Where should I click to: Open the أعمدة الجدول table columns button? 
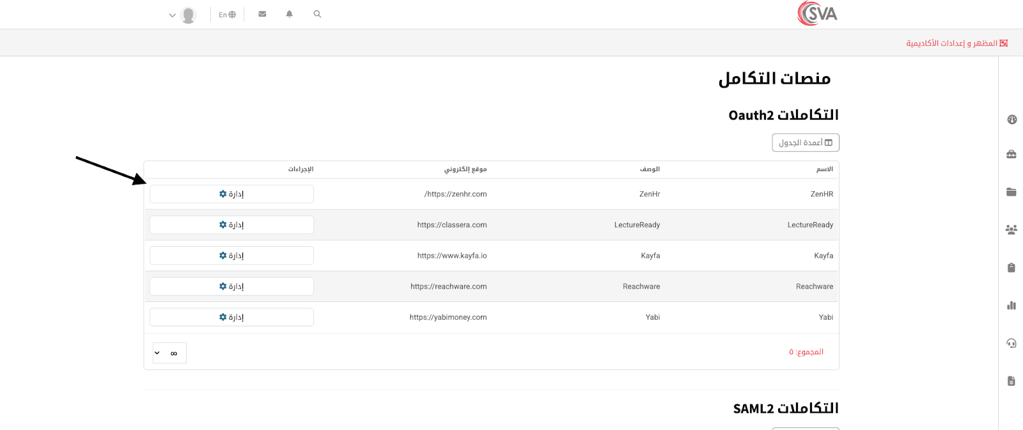point(806,143)
